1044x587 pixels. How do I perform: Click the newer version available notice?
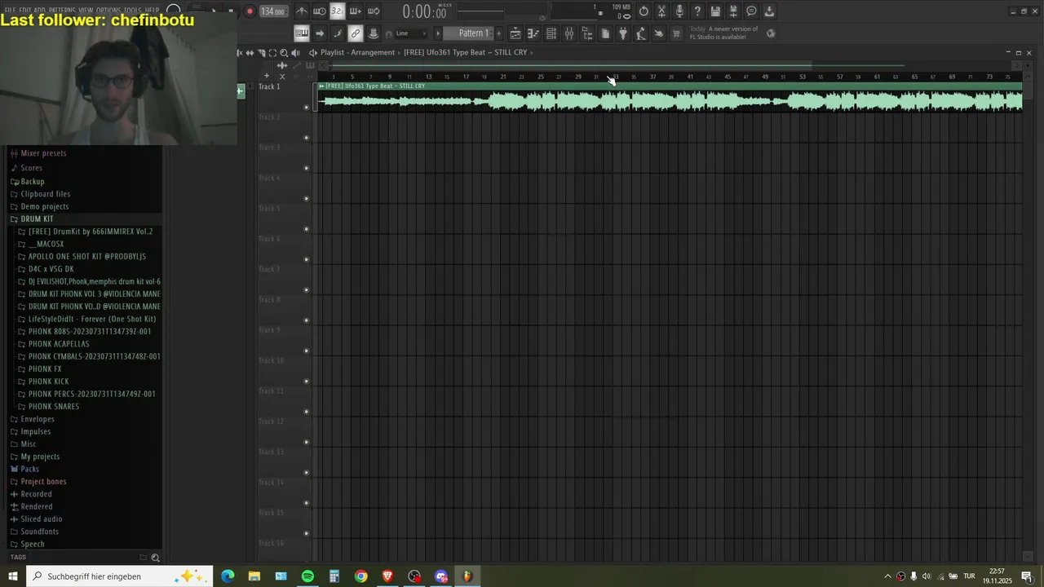pyautogui.click(x=724, y=33)
